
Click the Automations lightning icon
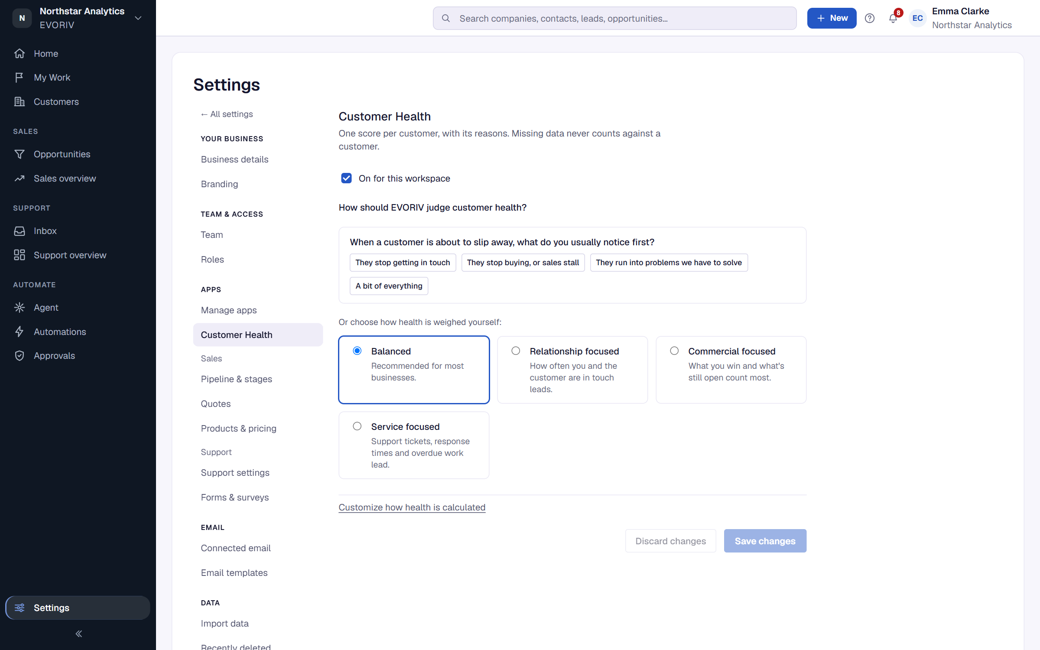[x=19, y=332]
